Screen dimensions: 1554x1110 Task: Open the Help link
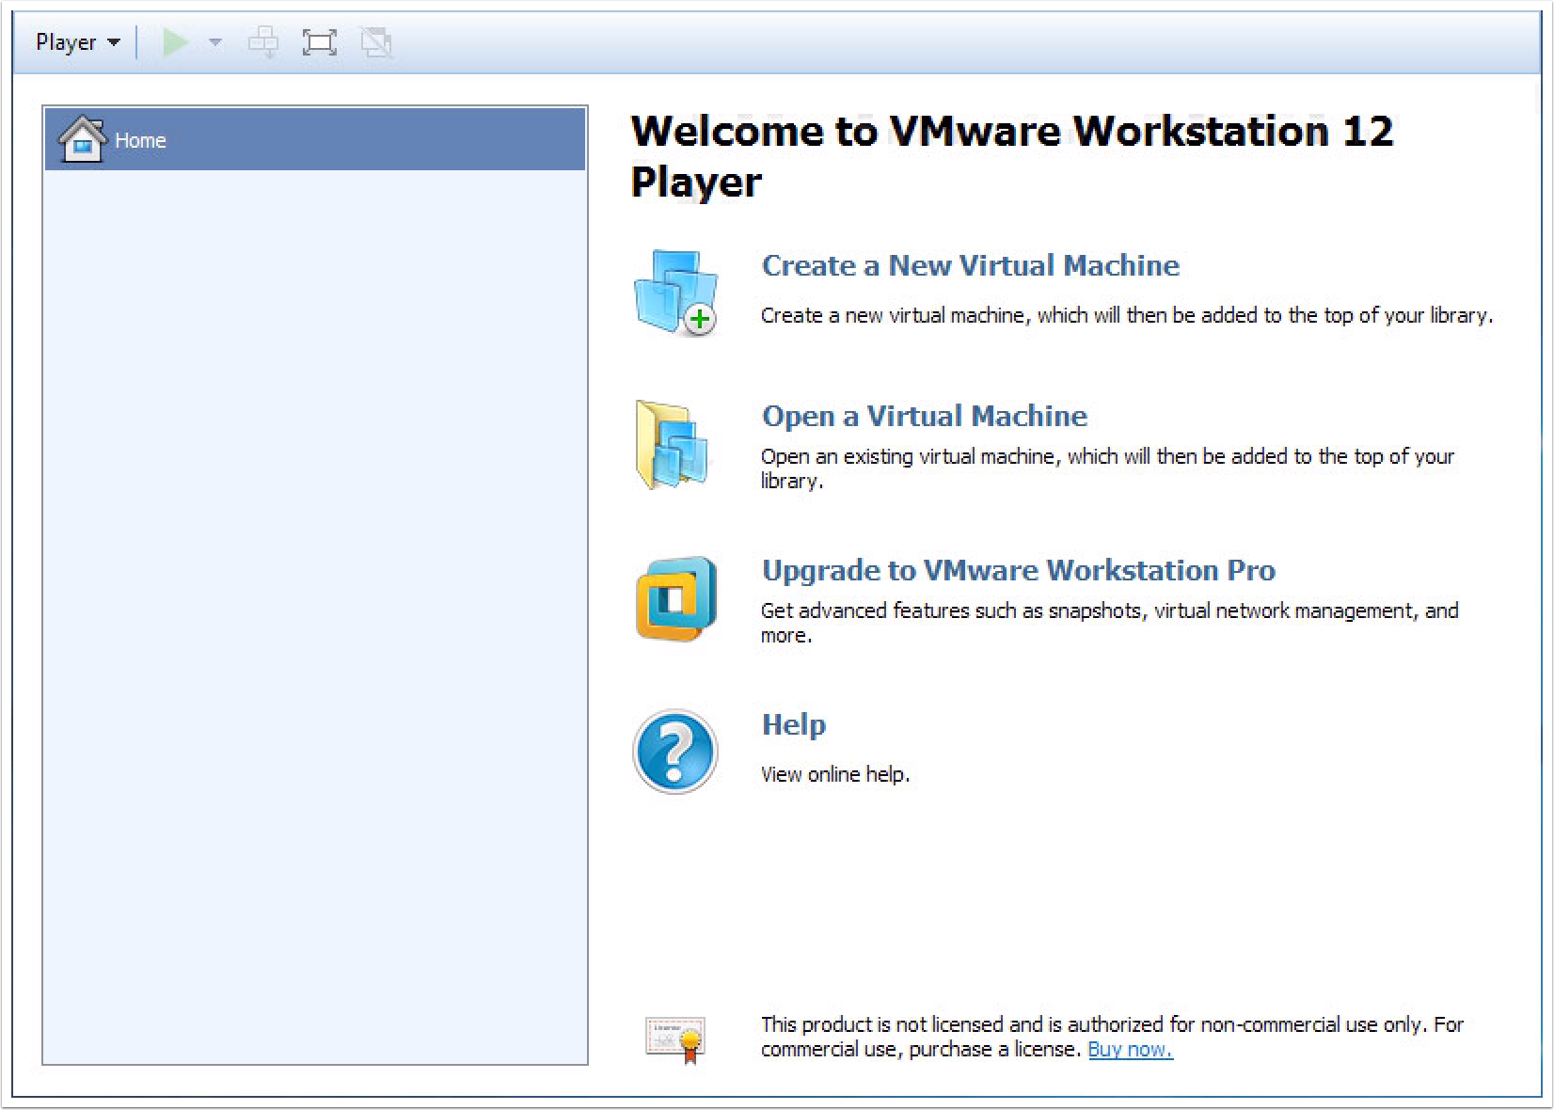pos(793,724)
